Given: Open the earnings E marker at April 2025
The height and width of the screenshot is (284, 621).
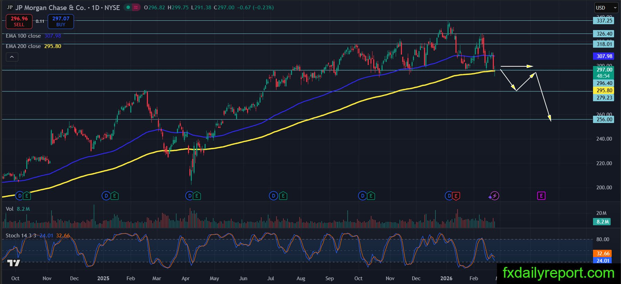Looking at the screenshot, I should coord(197,196).
